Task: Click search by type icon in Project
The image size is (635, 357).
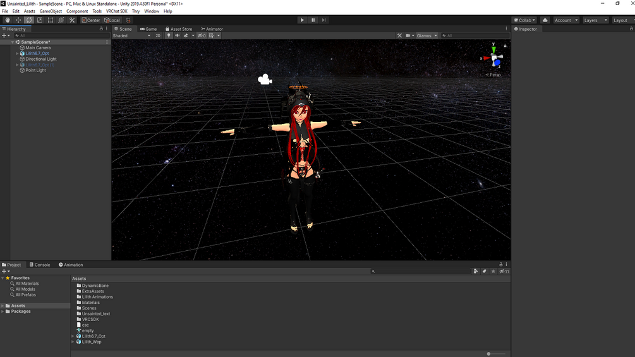Action: (x=475, y=271)
